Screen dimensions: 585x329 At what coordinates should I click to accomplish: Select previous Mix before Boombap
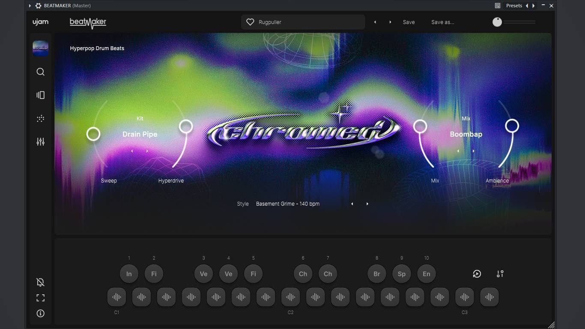[458, 151]
